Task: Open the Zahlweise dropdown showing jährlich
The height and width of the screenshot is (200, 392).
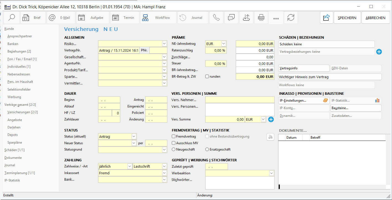Action: [x=130, y=166]
